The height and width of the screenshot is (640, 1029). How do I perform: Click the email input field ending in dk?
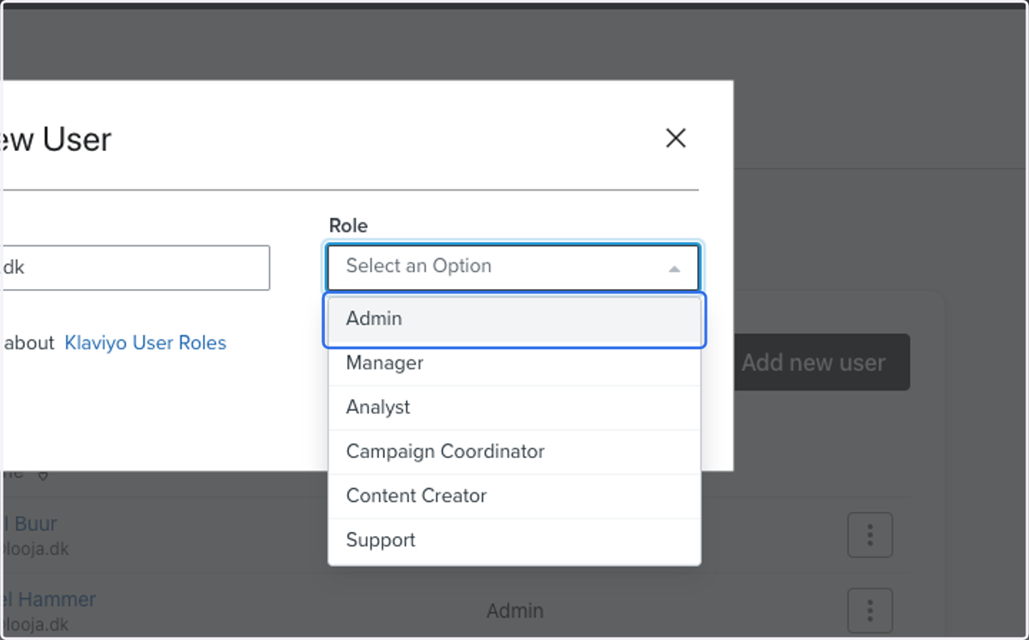point(135,268)
